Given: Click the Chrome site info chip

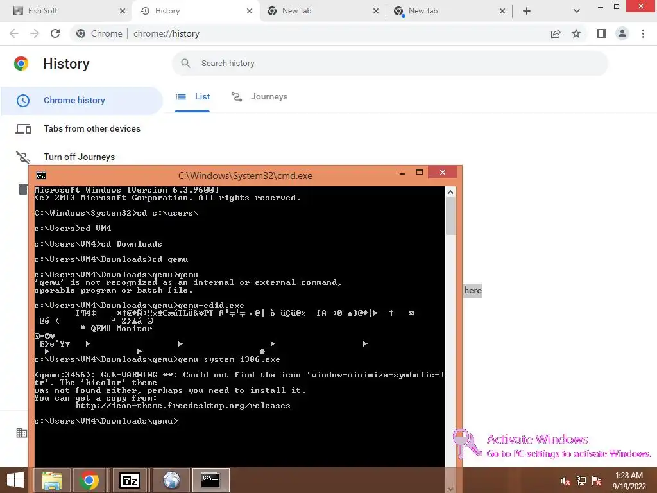Looking at the screenshot, I should [x=99, y=33].
